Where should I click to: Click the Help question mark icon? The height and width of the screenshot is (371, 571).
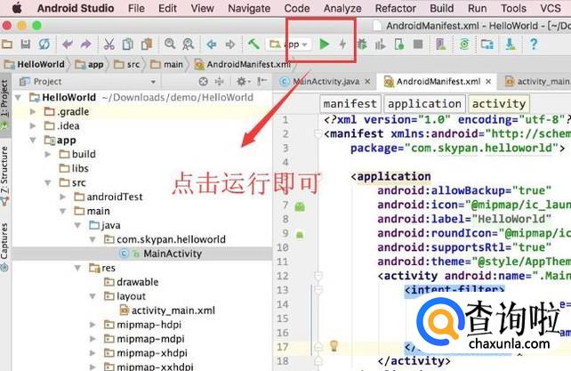[x=534, y=44]
